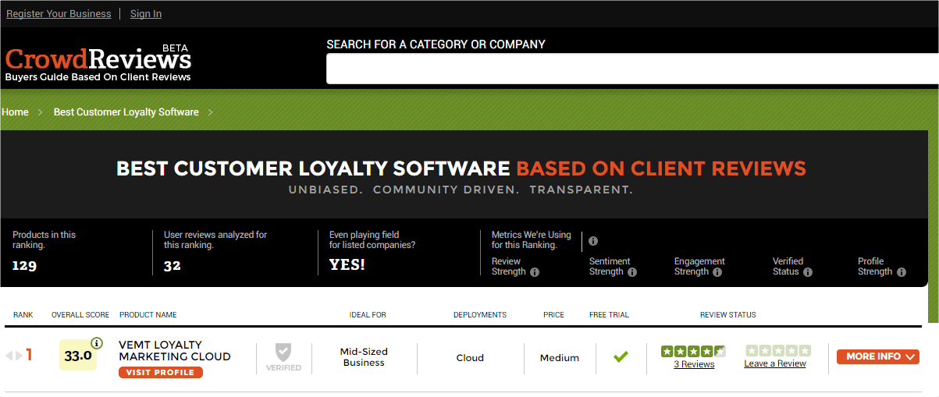The image size is (939, 397).
Task: Open info icon next to Review Strength
Action: pyautogui.click(x=535, y=272)
